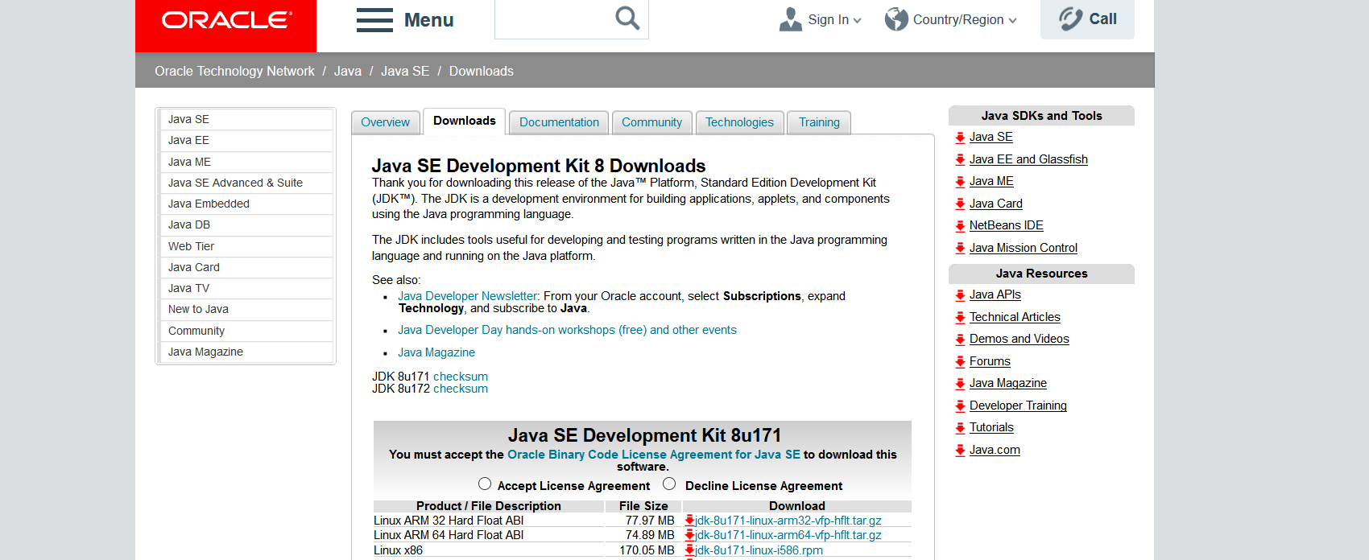
Task: Click download icon for arm64 tar.gz file
Action: point(689,535)
